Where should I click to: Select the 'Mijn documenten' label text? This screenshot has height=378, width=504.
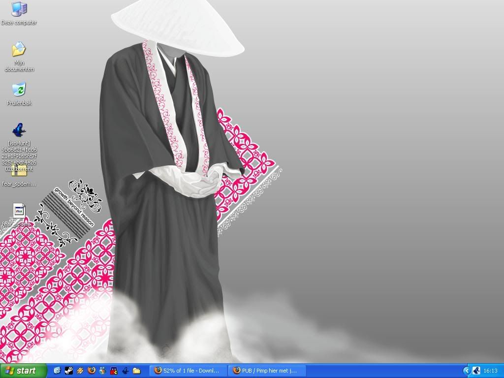19,66
